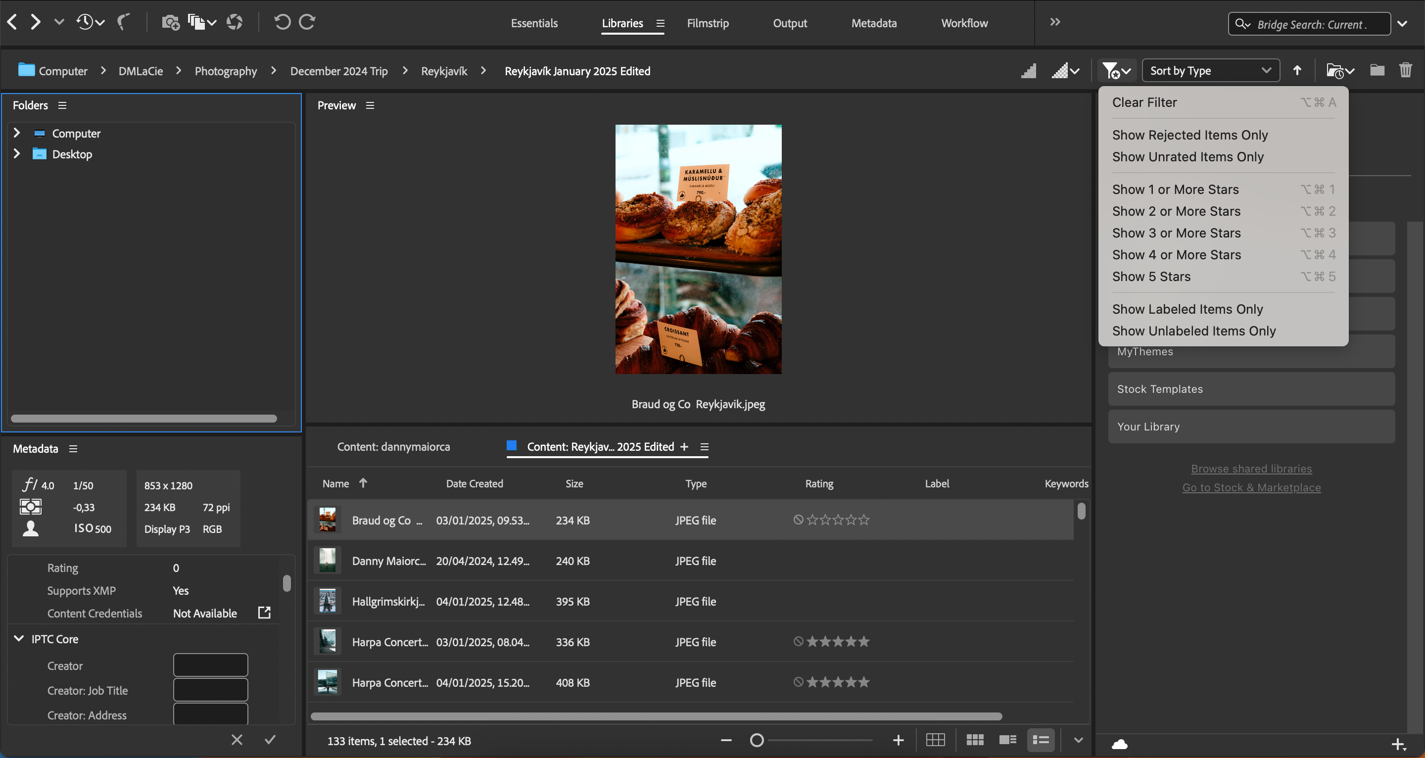
Task: Enable Show Unrated Items Only
Action: pyautogui.click(x=1187, y=156)
